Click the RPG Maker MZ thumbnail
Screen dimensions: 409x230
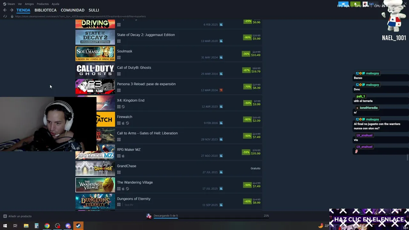(x=95, y=152)
